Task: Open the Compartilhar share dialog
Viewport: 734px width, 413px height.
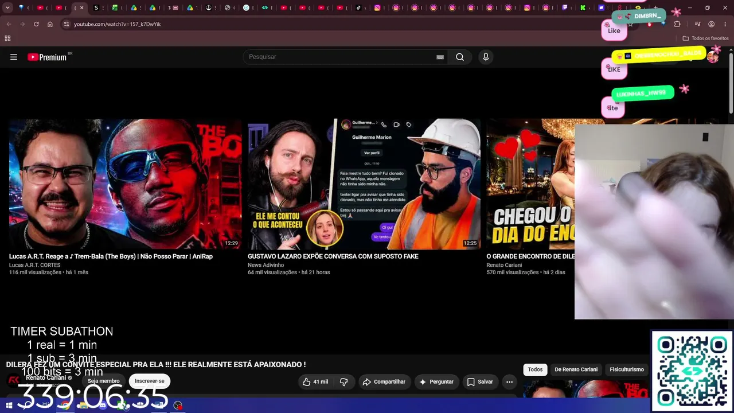Action: (384, 382)
